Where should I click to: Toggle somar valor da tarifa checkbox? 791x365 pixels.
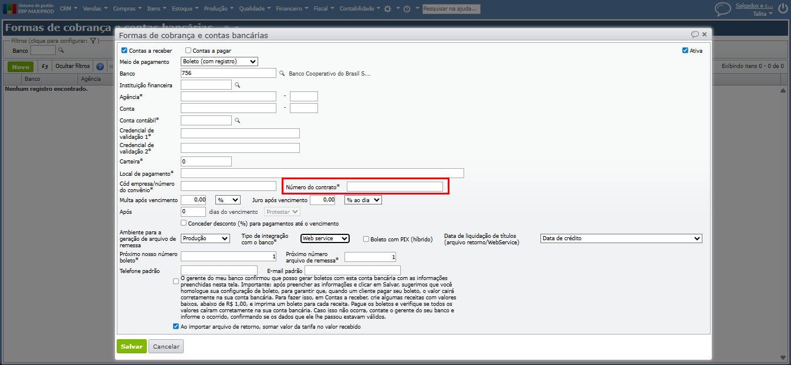pyautogui.click(x=176, y=327)
